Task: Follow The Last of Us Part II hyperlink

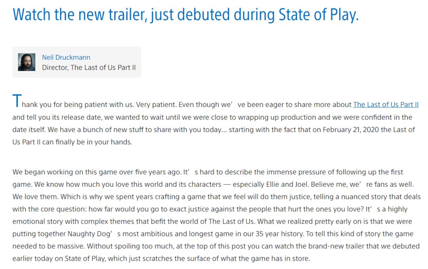Action: [x=386, y=105]
